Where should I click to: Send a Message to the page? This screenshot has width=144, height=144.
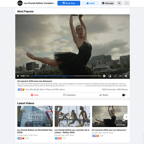[x=108, y=3]
